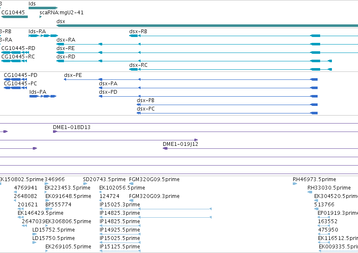This screenshot has height=253, width=358.
Task: Click the BP555774 EST label
Action: [x=58, y=205]
